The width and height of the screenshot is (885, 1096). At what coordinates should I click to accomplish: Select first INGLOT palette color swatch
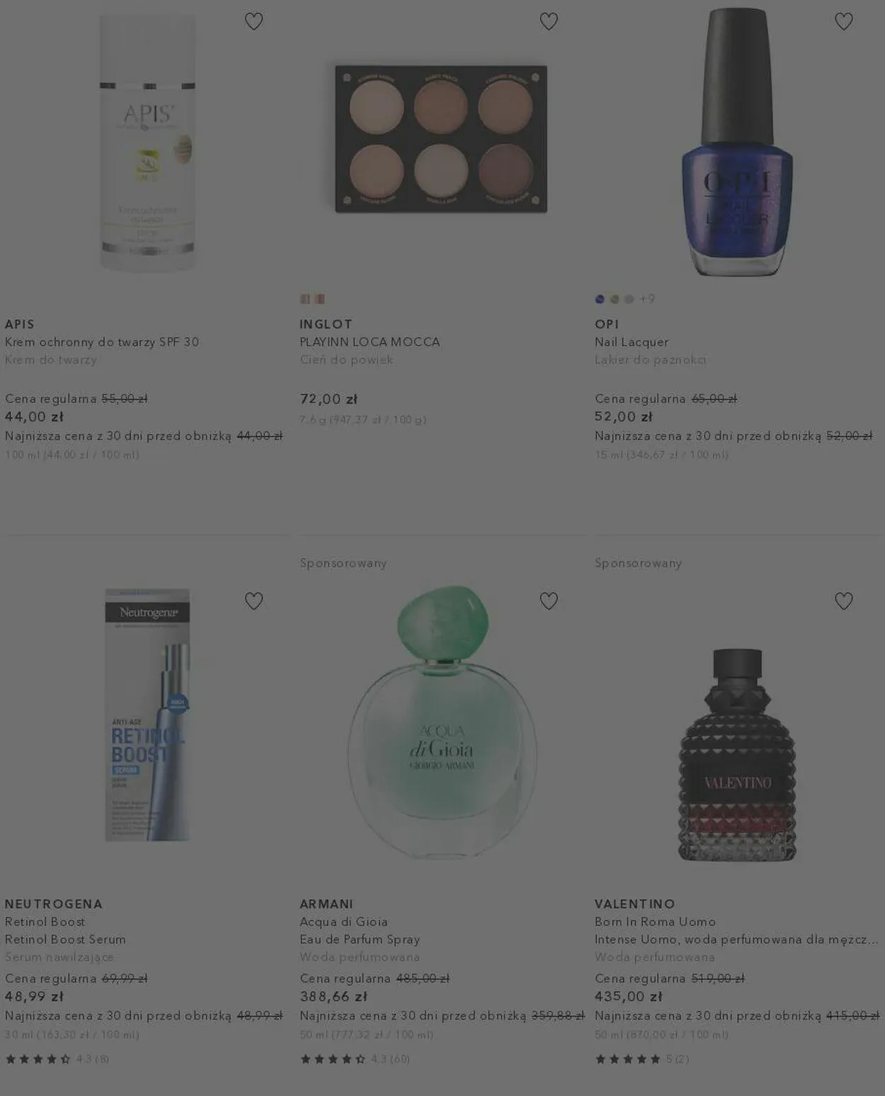tap(305, 299)
